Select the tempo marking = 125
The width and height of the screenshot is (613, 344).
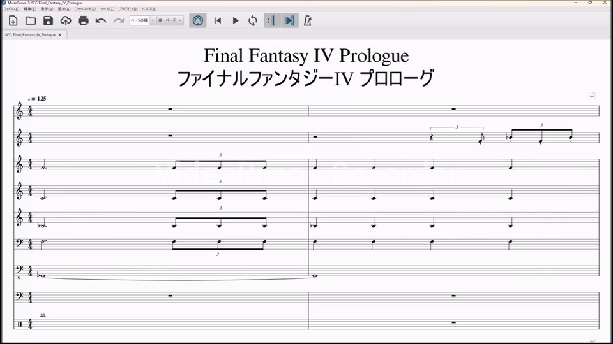click(x=37, y=99)
